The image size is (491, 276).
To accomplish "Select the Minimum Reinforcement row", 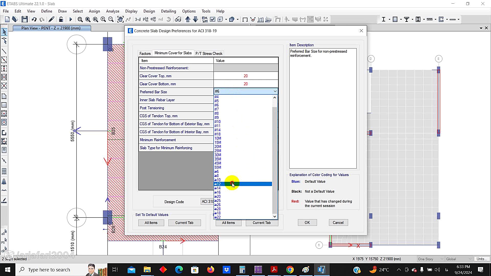I will pos(176,140).
